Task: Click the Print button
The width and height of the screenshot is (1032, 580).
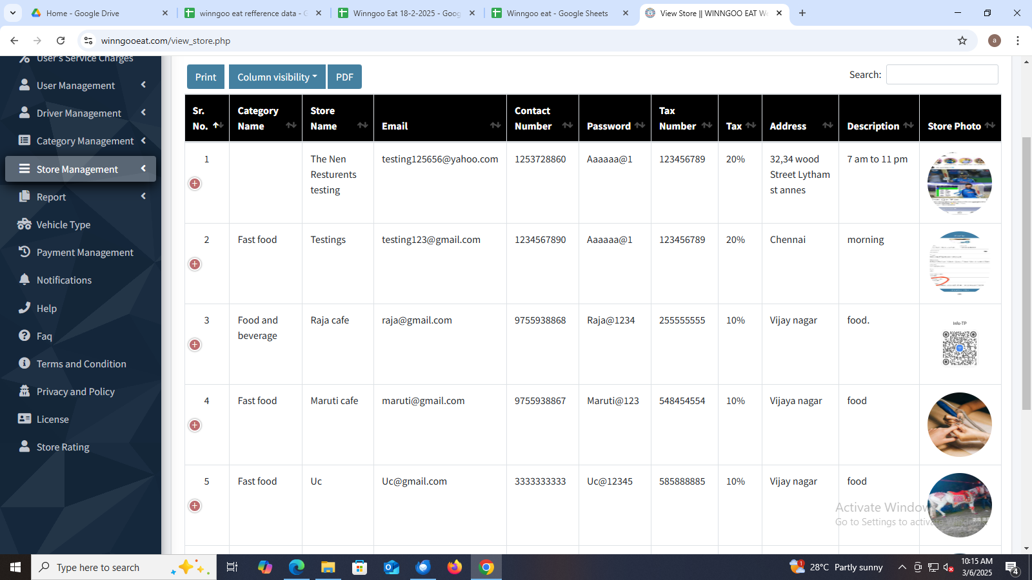Action: coord(206,77)
